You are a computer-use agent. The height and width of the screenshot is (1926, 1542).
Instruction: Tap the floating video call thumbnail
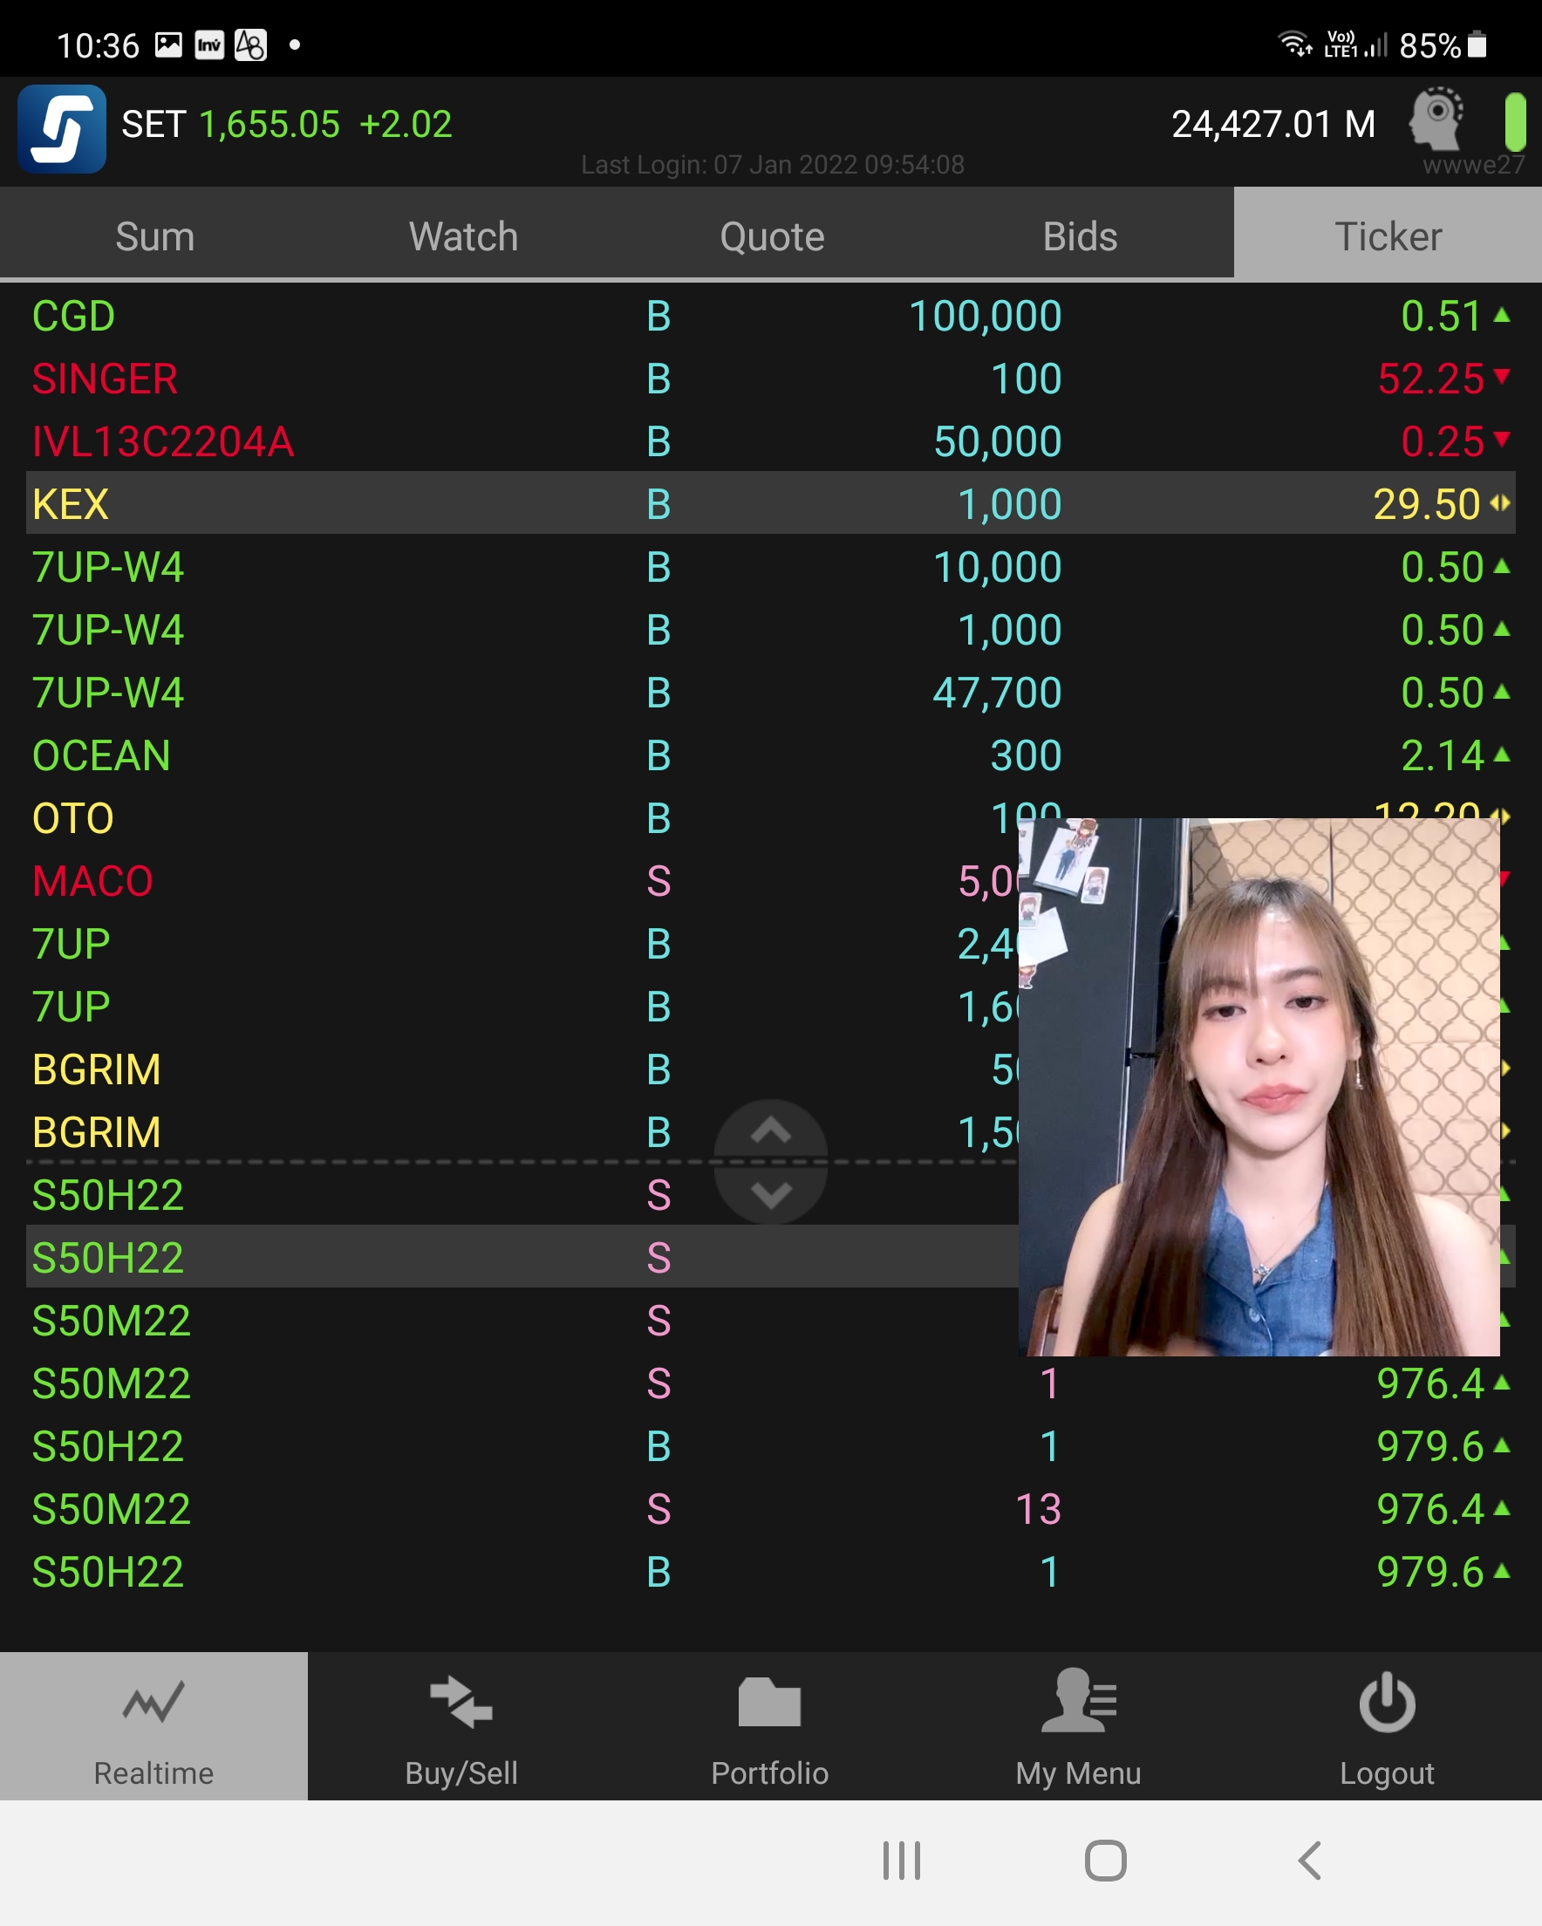coord(1259,1087)
